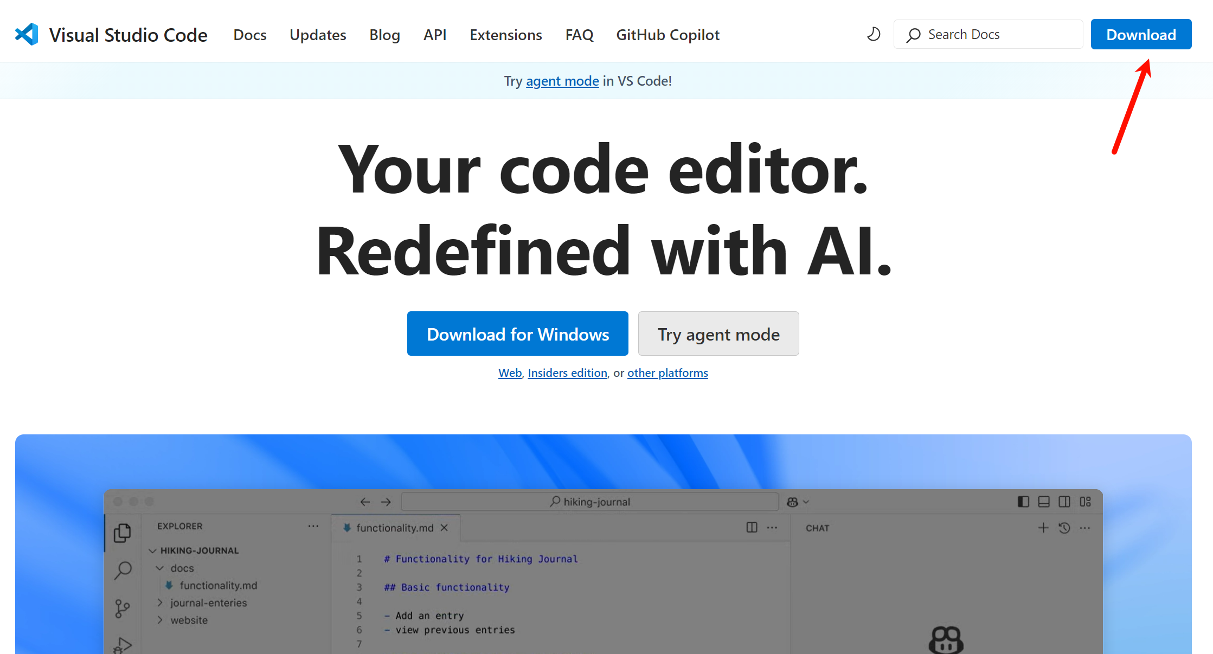Click the Copilot icon beside the command bar
The width and height of the screenshot is (1213, 654).
click(x=792, y=502)
